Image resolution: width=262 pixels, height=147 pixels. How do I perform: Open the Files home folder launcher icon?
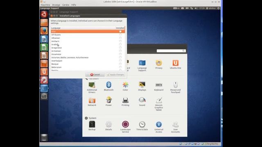44,23
